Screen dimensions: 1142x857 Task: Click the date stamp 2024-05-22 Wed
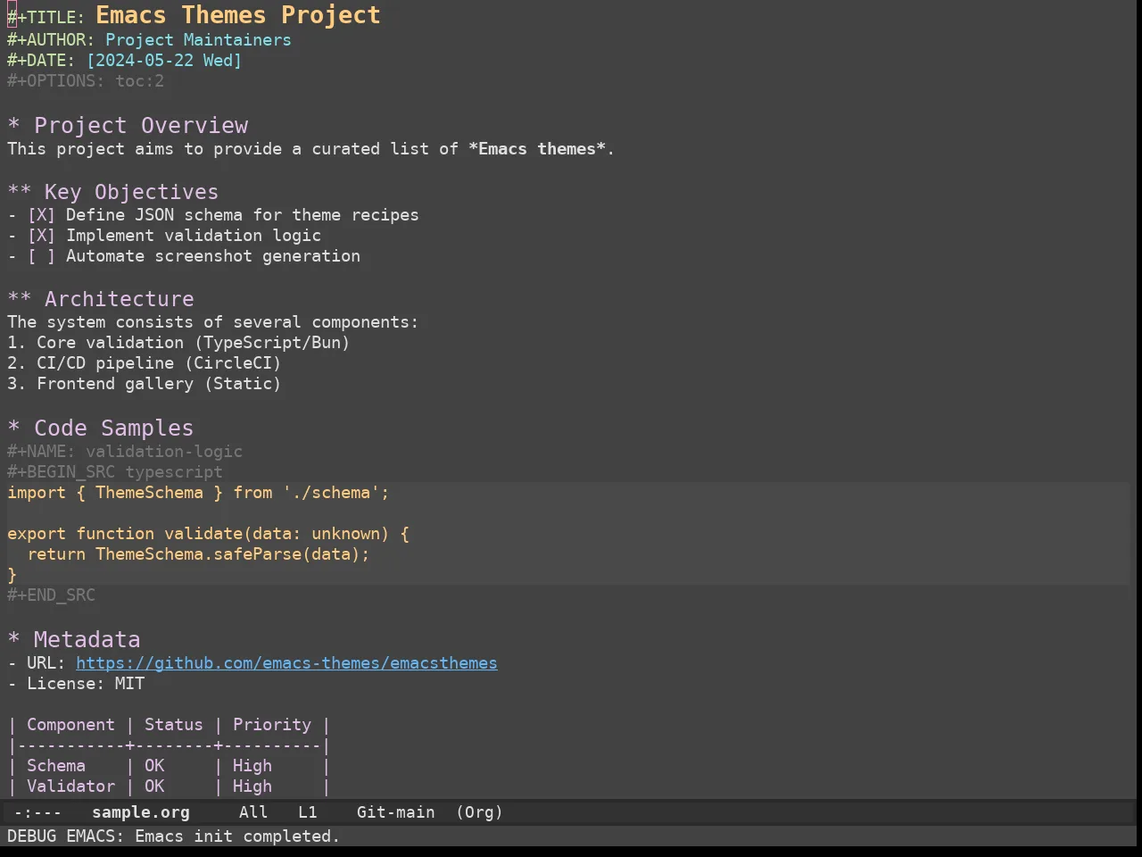(164, 61)
